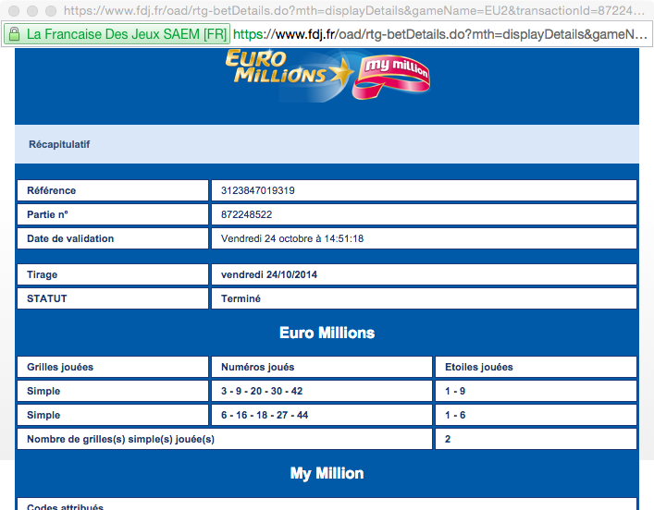Click the URL in the address bar

[x=440, y=34]
